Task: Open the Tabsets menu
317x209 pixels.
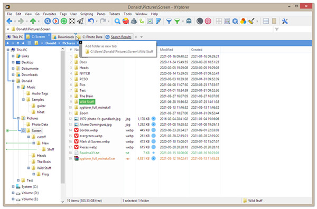Action: pos(115,14)
